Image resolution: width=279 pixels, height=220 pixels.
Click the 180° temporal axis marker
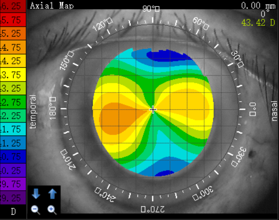[x=53, y=108]
